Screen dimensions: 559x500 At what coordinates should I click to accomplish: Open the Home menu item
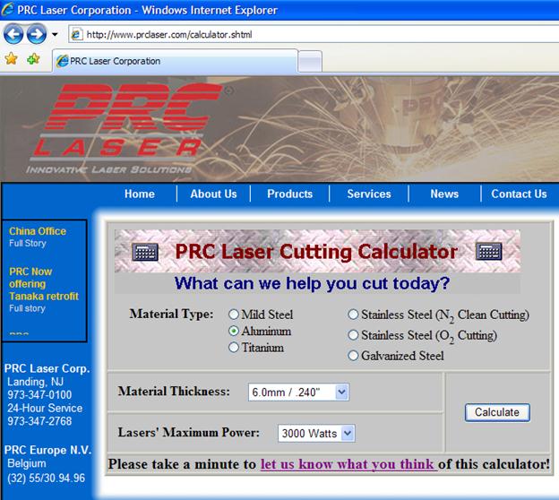click(140, 194)
